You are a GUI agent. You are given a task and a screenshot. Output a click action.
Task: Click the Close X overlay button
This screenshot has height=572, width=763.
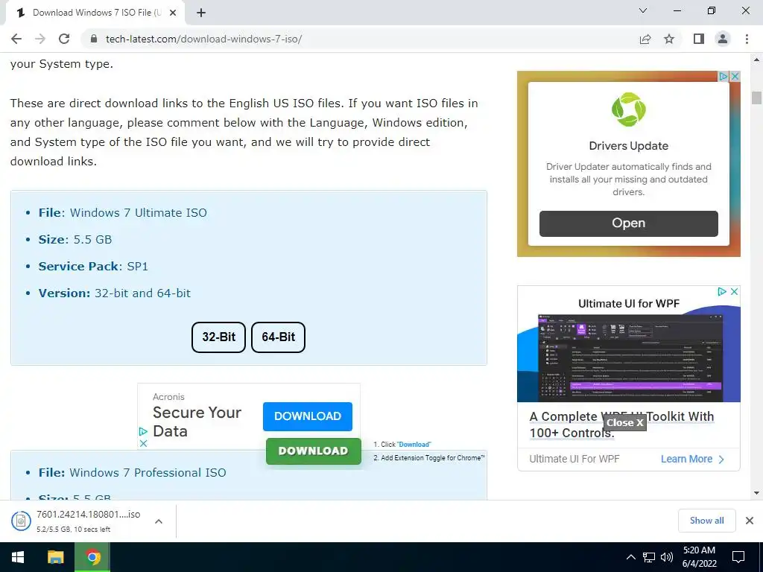(x=625, y=423)
